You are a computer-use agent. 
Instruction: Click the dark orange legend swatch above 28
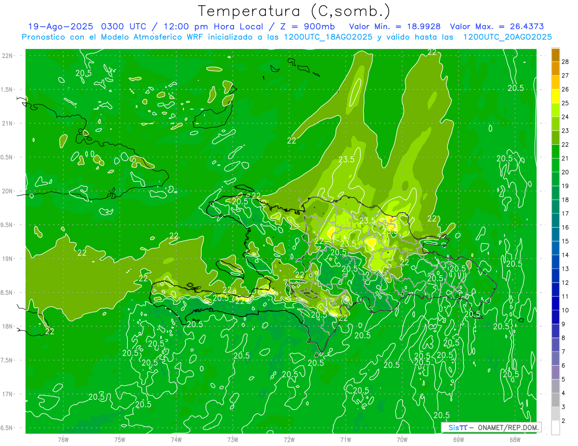pos(555,55)
